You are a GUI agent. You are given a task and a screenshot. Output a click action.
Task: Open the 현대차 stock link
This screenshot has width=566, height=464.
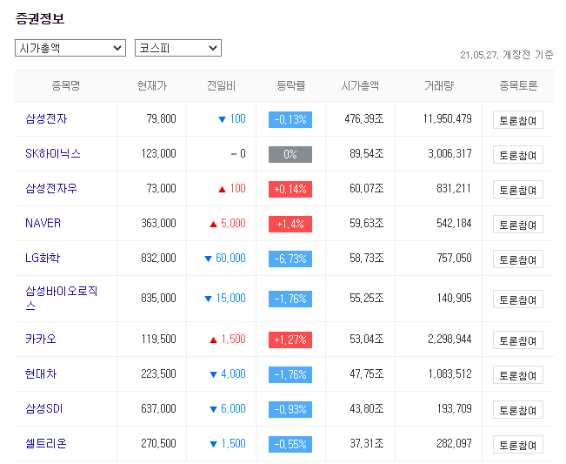coord(41,373)
